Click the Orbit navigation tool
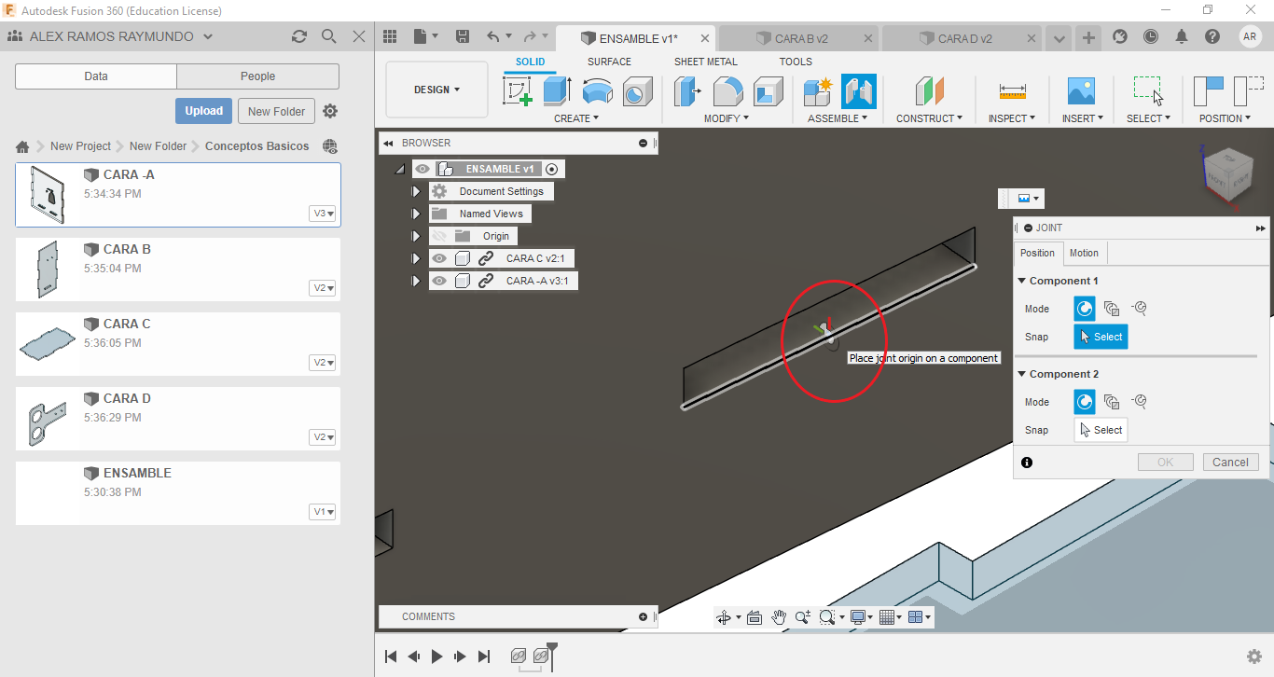 coord(724,617)
